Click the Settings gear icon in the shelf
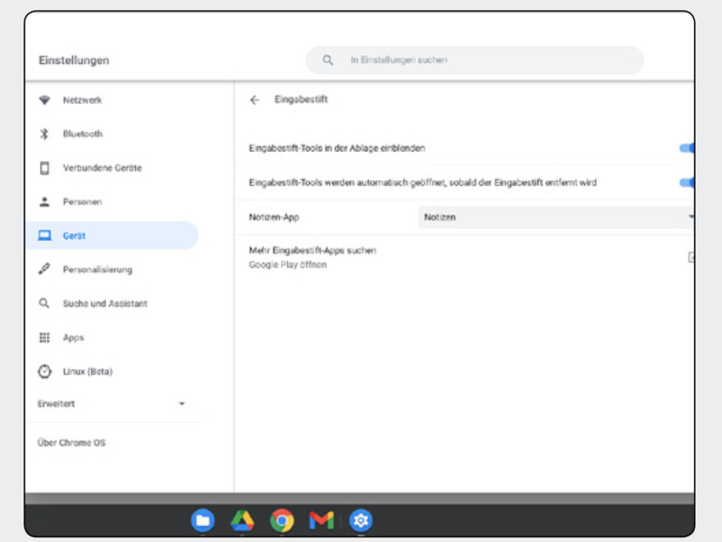722x542 pixels. [x=361, y=520]
